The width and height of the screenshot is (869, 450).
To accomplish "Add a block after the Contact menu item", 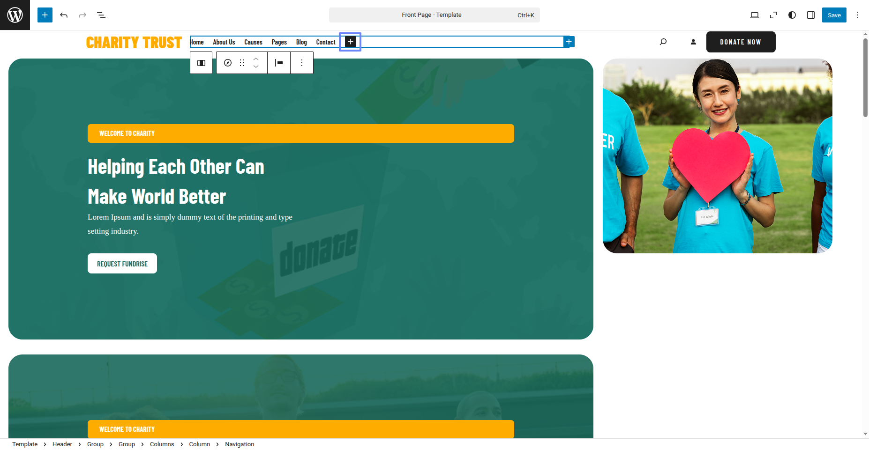I will pos(350,42).
